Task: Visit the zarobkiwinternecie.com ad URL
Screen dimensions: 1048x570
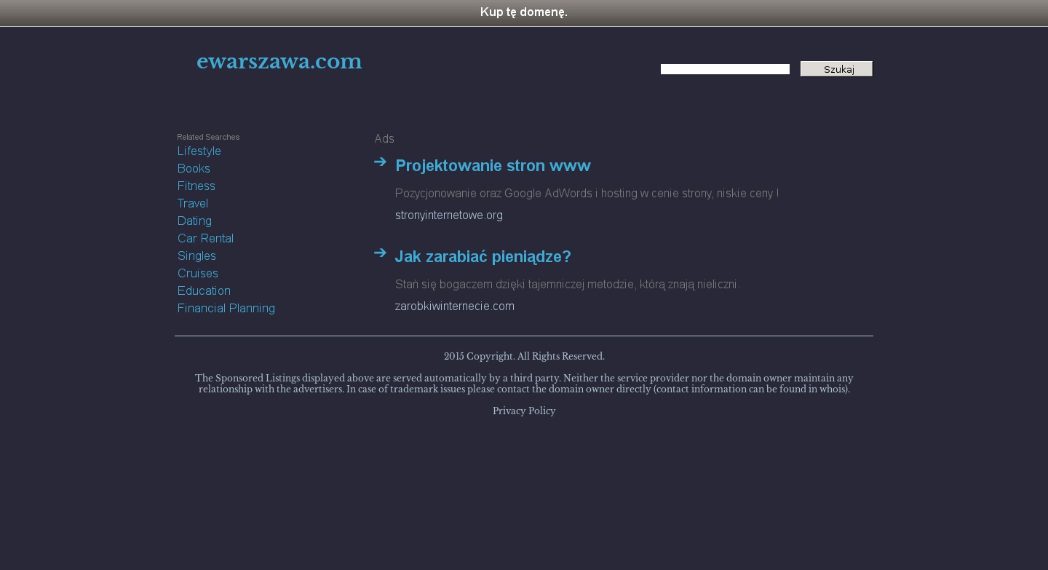Action: point(455,306)
